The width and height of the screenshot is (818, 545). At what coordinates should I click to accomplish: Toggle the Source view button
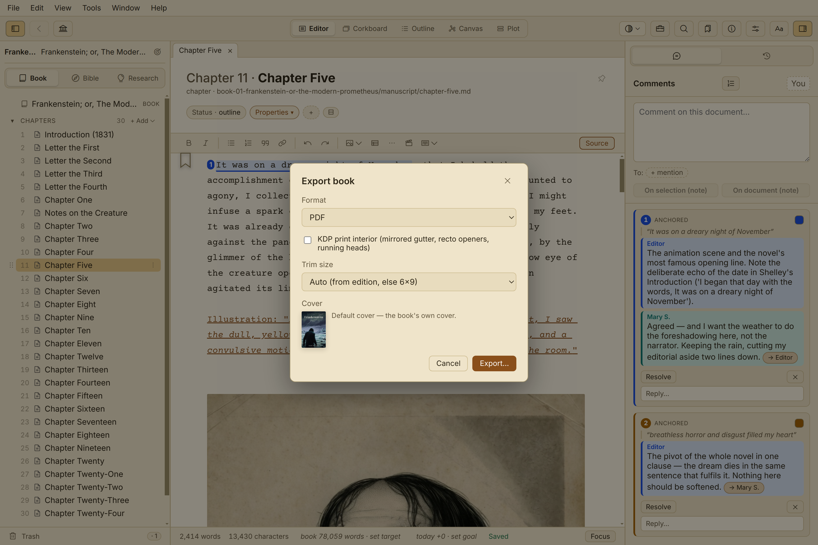pyautogui.click(x=597, y=143)
